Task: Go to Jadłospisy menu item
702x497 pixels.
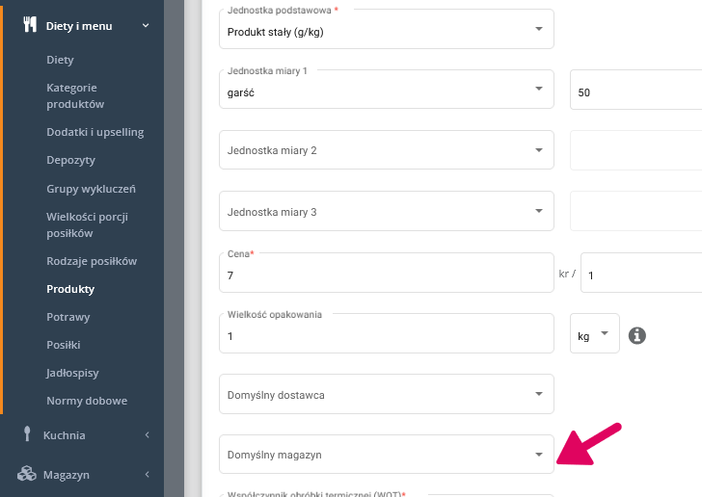Action: click(x=72, y=373)
